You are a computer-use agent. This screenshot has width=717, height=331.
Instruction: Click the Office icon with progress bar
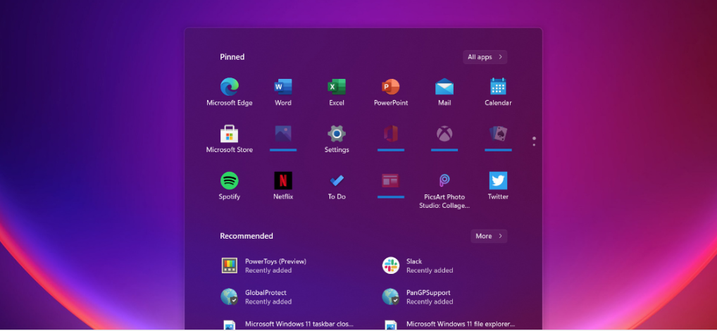click(x=390, y=134)
